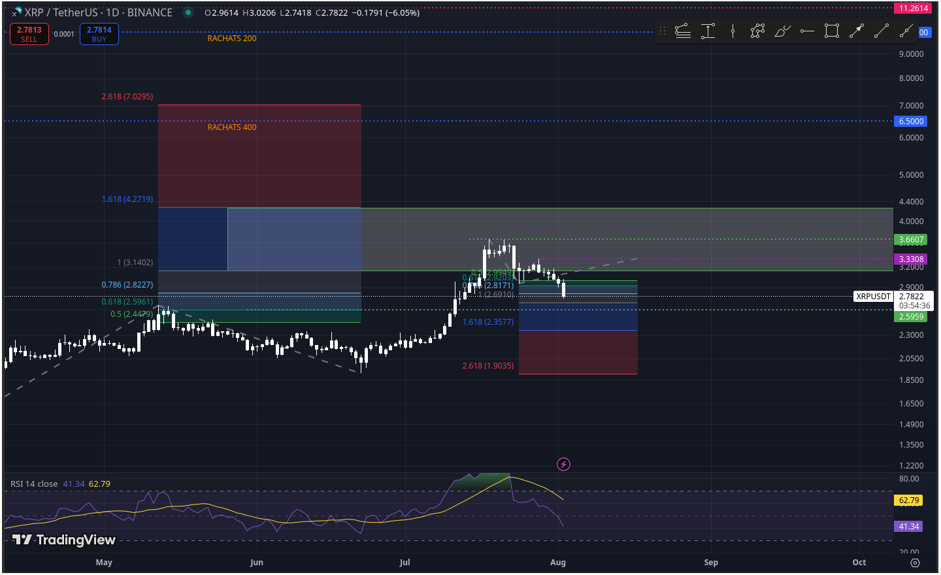The image size is (941, 575).
Task: Click the RSI 62.79 yellow value label
Action: 909,501
